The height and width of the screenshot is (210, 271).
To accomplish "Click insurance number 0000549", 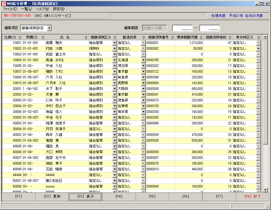I will tap(160, 186).
